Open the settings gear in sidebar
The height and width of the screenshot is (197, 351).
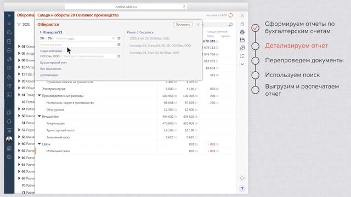[x=9, y=157]
